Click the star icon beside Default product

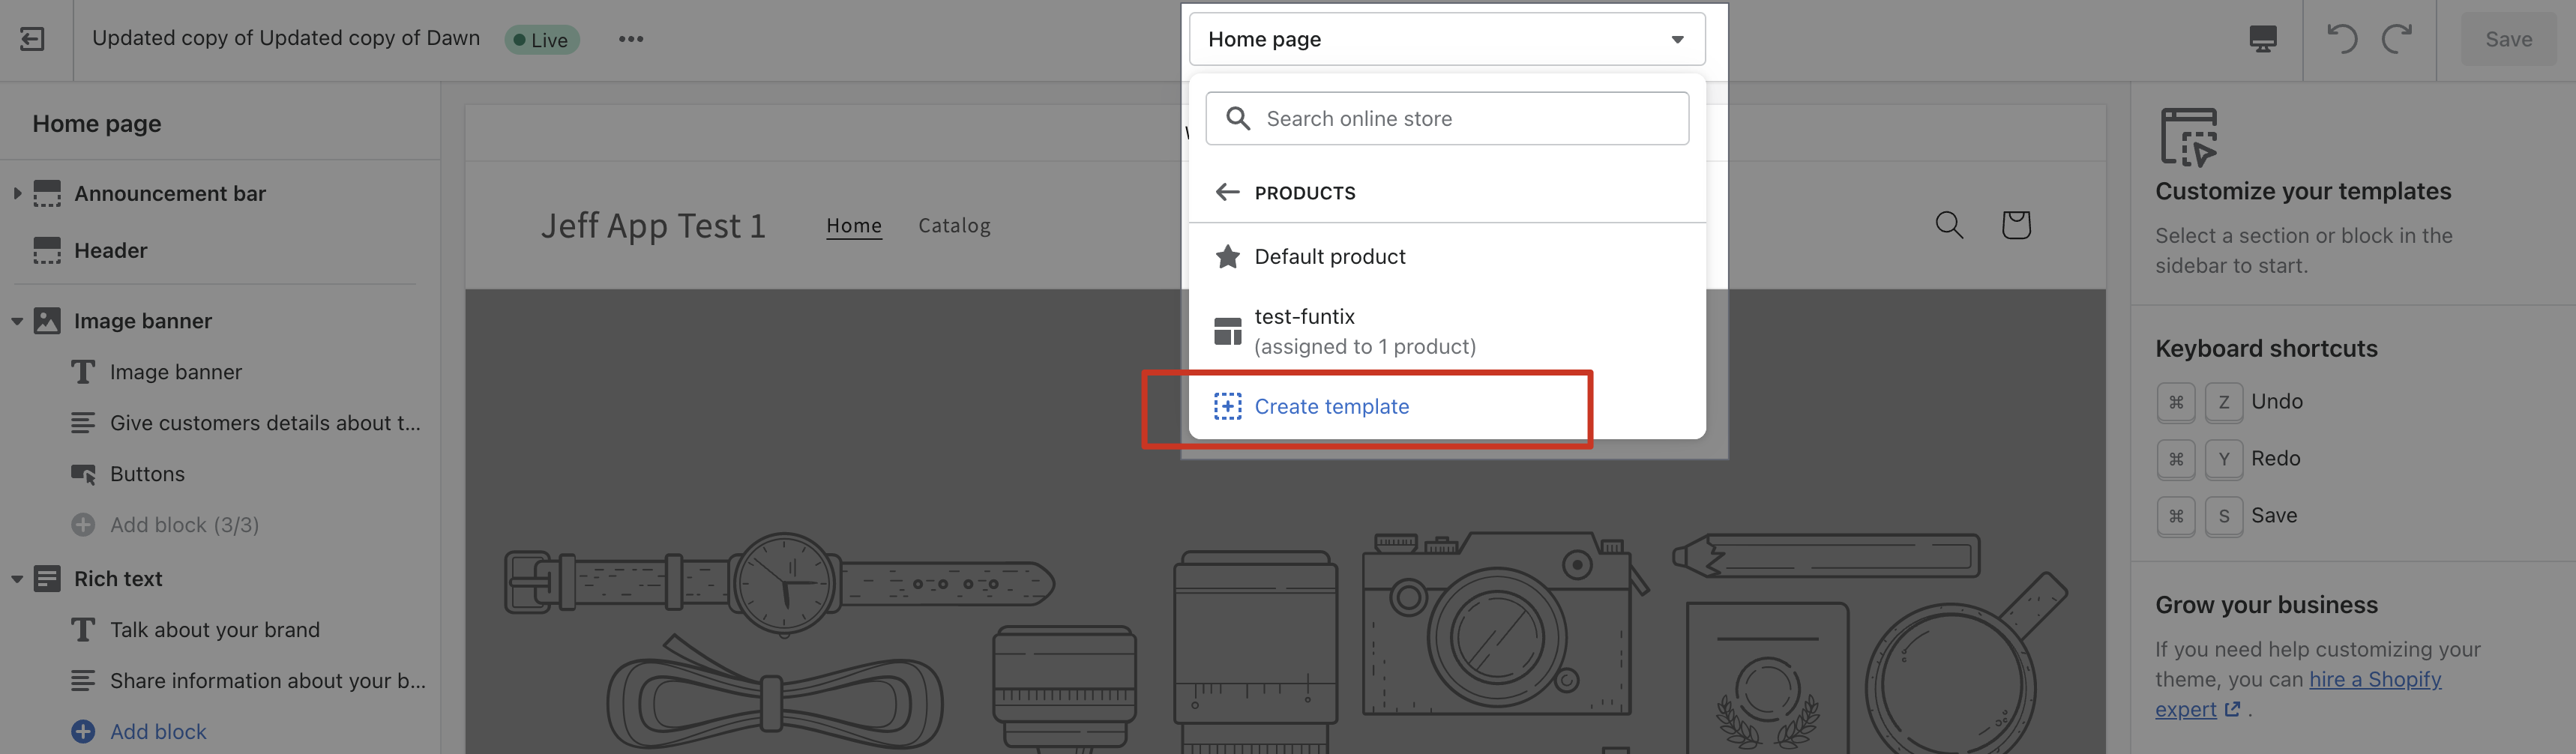click(1227, 256)
